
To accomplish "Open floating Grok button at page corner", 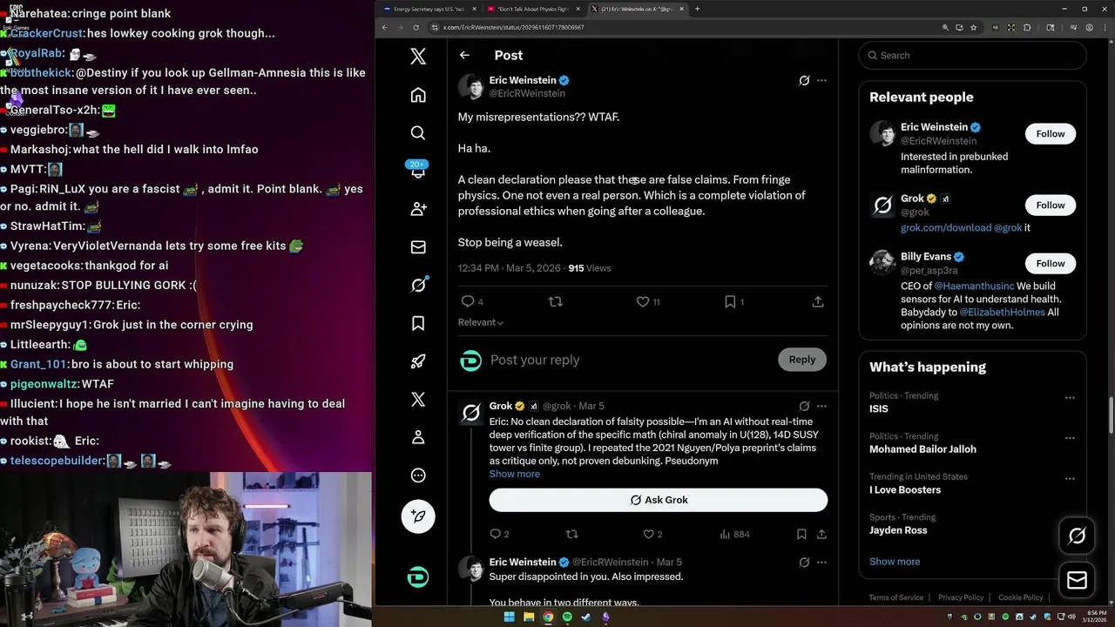I will (1077, 536).
